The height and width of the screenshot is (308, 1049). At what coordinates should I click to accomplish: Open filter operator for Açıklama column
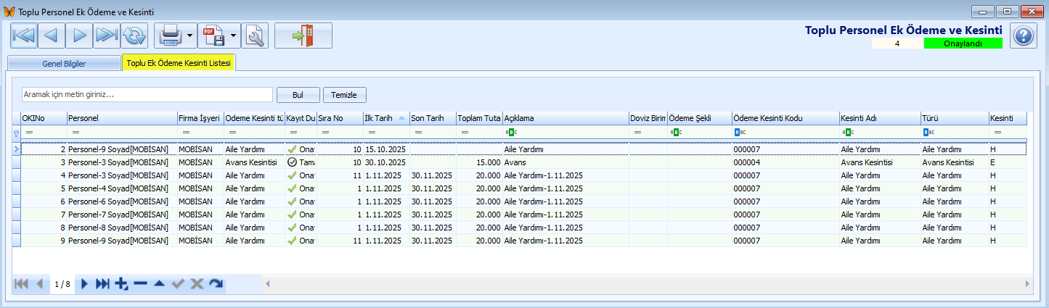(x=511, y=133)
